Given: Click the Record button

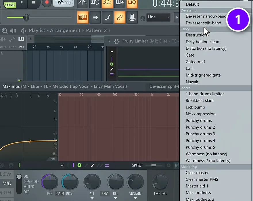Looking at the screenshot, I should tap(47, 3).
